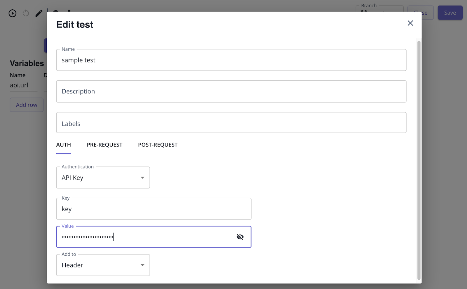Click the Add row button
The image size is (467, 289).
pos(27,105)
